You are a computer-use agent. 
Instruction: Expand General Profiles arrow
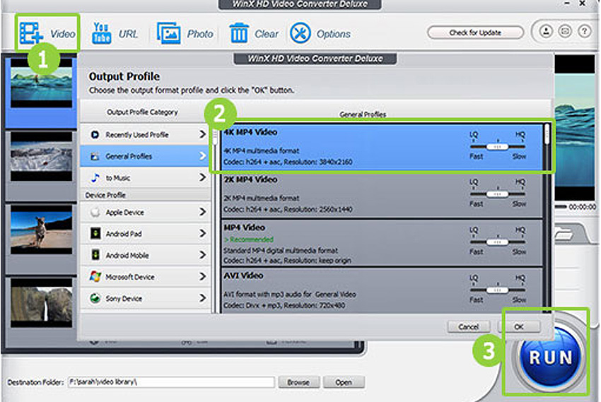point(202,156)
